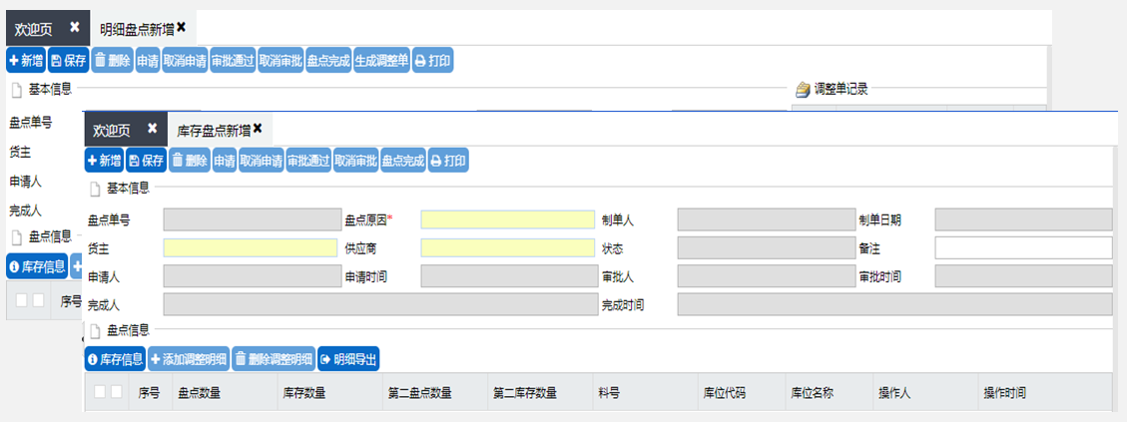1127x422 pixels.
Task: Click 添加调整明细 plus button
Action: pyautogui.click(x=189, y=359)
